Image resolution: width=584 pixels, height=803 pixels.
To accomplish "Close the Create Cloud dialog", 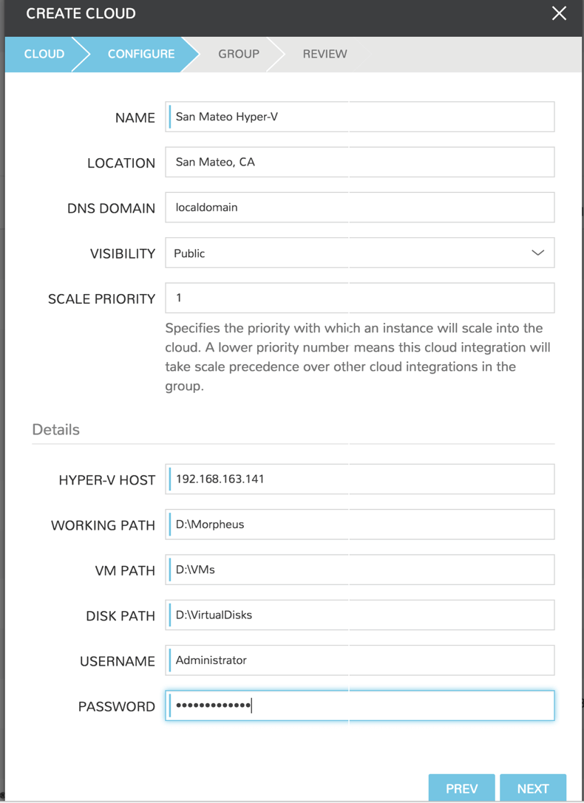I will [x=559, y=13].
